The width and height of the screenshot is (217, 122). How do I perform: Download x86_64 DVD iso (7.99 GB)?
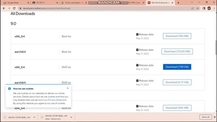click(177, 67)
